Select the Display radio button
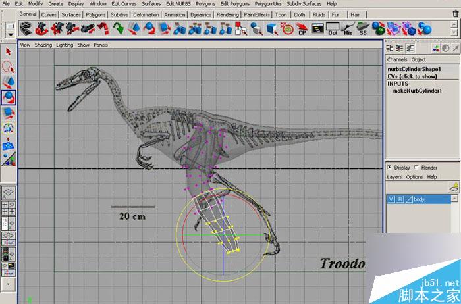 tap(389, 167)
